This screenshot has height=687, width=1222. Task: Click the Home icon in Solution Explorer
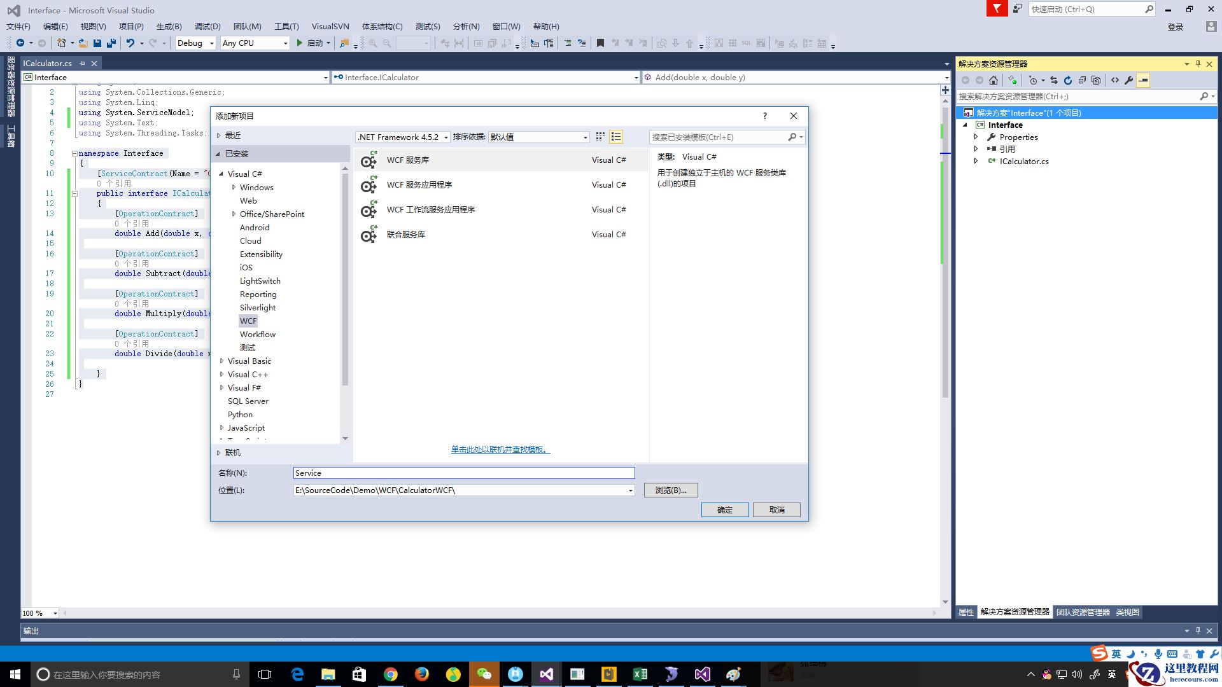[994, 80]
